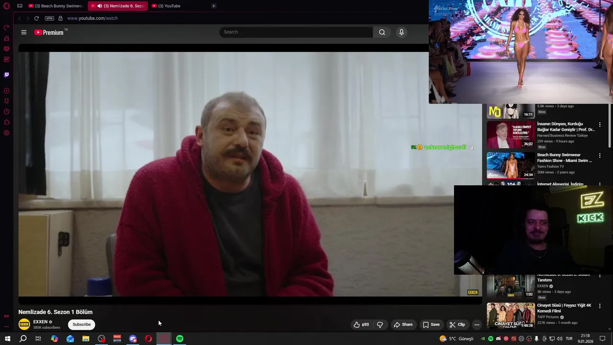Viewport: 613px width, 345px height.
Task: Click the 'TAFF Pictures' channel name
Action: (548, 317)
